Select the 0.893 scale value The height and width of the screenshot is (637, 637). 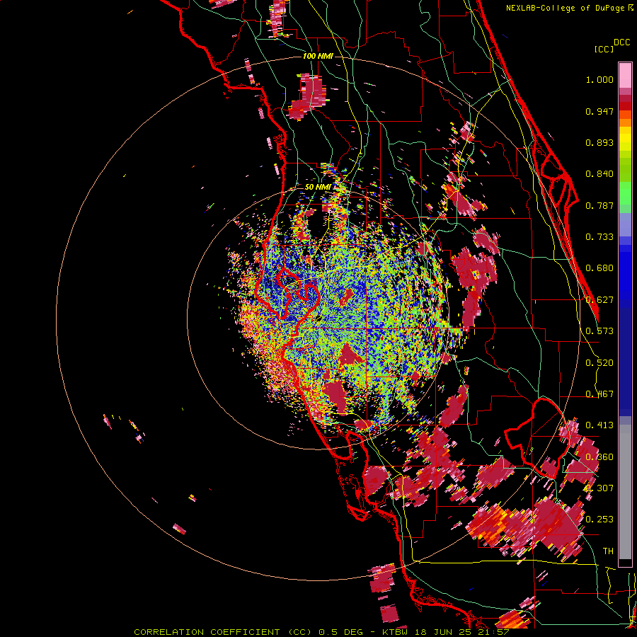pos(599,142)
